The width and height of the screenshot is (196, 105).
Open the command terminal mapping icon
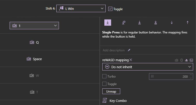tap(191, 60)
